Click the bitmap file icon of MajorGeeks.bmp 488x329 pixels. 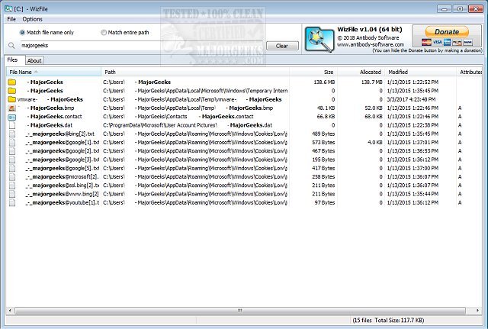point(12,108)
